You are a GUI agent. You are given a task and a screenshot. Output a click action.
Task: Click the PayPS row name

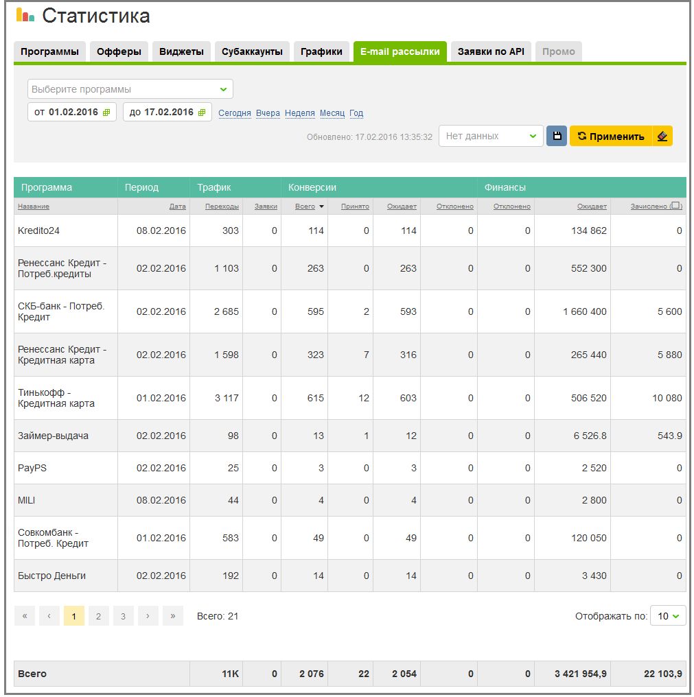tap(32, 468)
